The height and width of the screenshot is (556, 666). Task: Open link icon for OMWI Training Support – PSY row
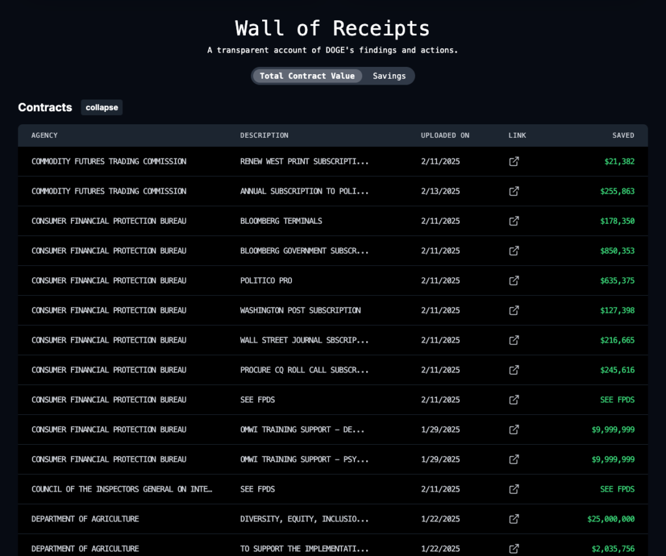pyautogui.click(x=514, y=459)
